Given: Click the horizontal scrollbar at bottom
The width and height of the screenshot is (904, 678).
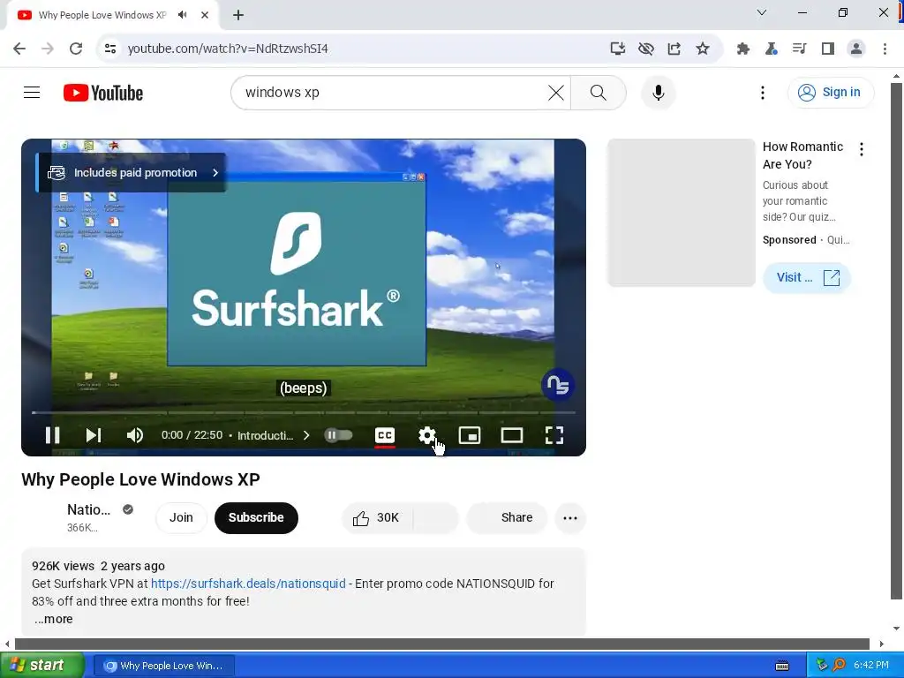Looking at the screenshot, I should [x=442, y=644].
